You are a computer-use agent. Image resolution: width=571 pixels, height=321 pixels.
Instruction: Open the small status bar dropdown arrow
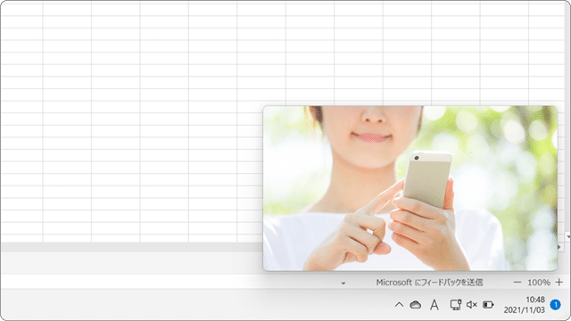click(x=343, y=284)
